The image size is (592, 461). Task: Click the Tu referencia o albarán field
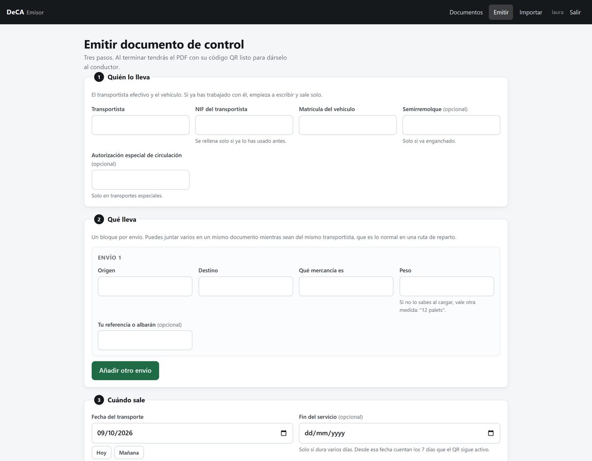tap(145, 340)
